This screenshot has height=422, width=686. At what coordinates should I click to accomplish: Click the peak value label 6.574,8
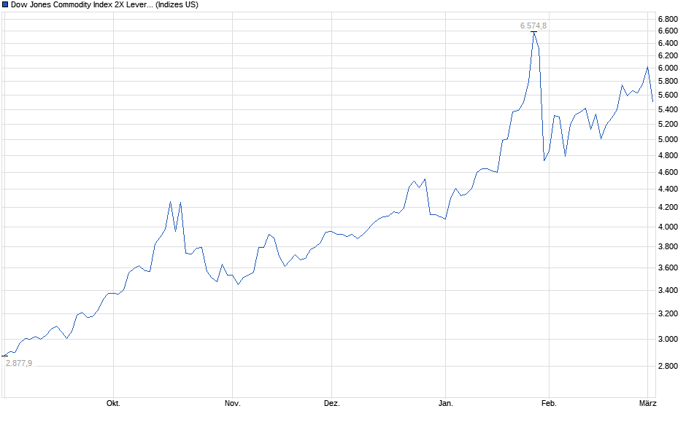pos(533,26)
